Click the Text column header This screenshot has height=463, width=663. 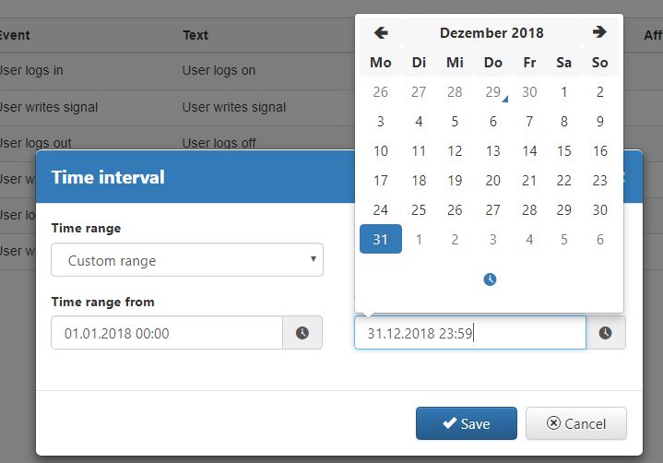pyautogui.click(x=195, y=35)
